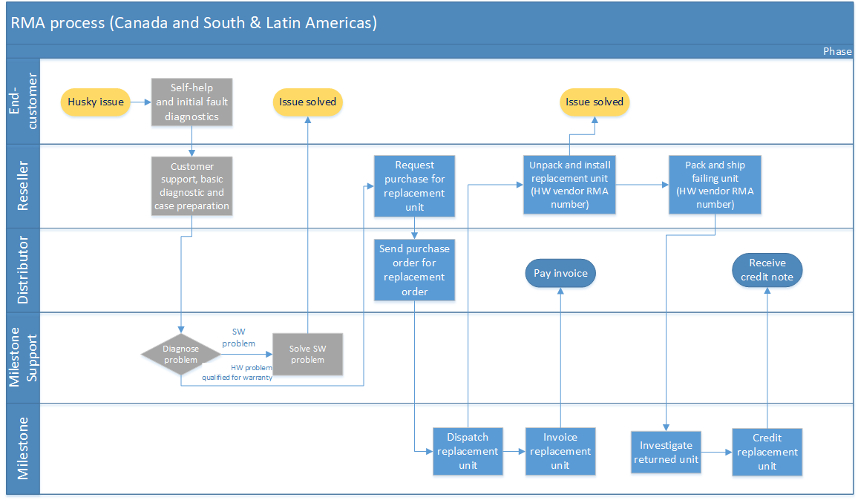Click the Investigate returned unit box
Viewport: 858px width, 500px height.
click(x=666, y=453)
